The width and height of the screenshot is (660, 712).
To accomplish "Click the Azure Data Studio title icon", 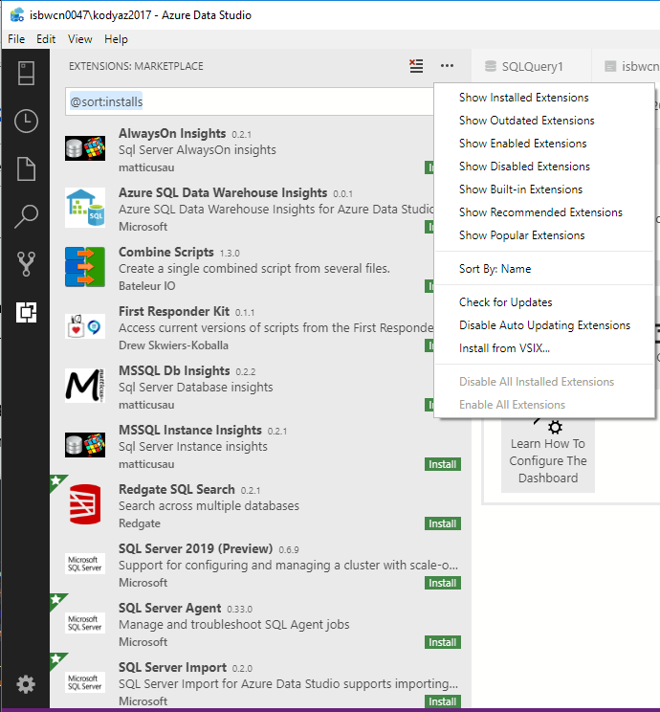I will click(17, 15).
